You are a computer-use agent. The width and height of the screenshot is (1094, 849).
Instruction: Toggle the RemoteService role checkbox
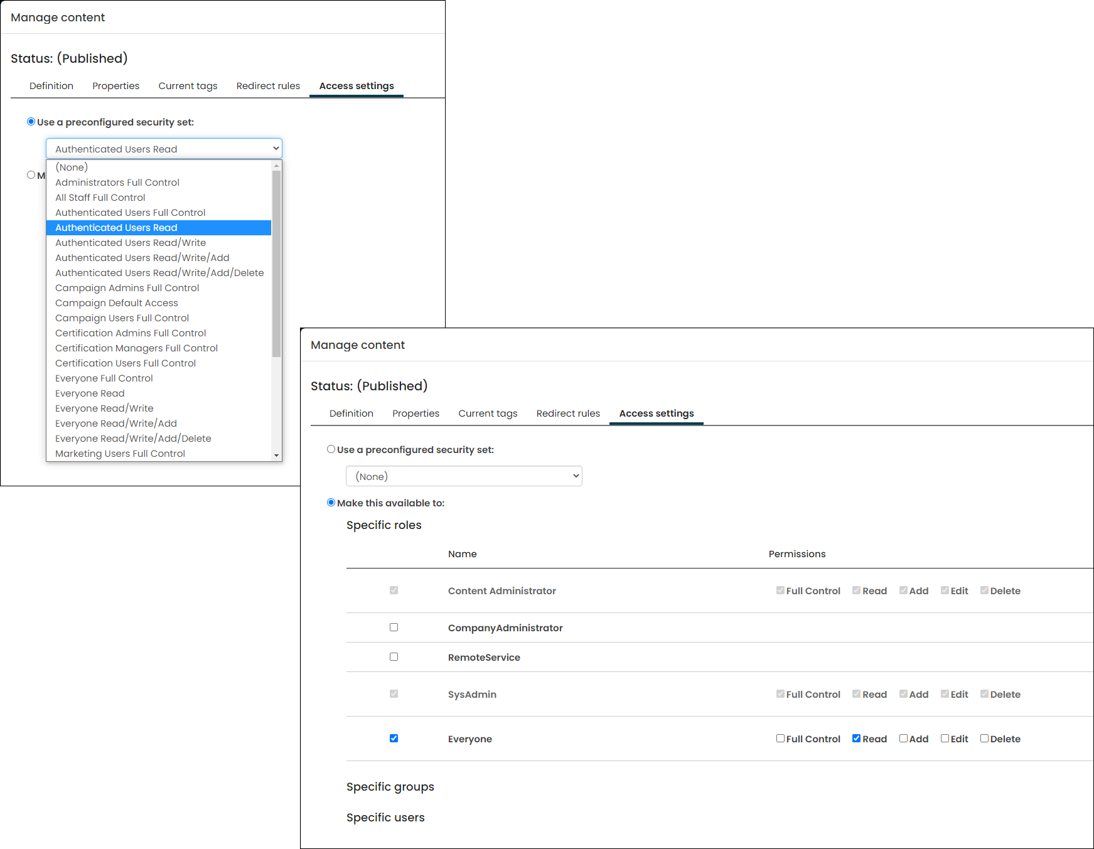(x=394, y=657)
